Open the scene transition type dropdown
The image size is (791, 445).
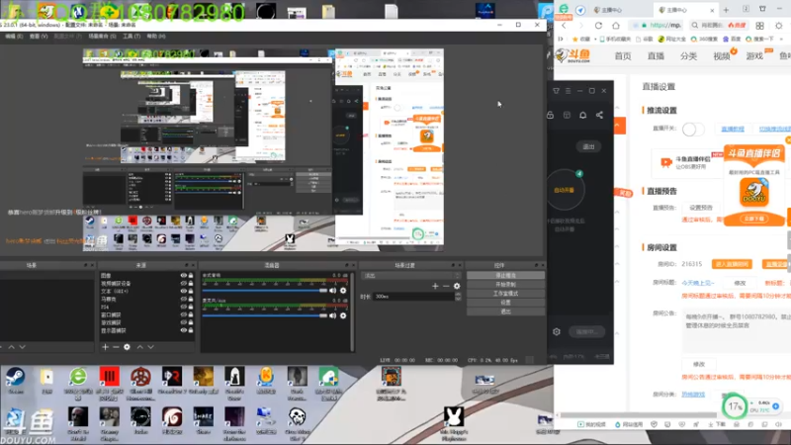coord(410,276)
